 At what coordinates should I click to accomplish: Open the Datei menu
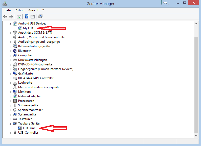pyautogui.click(x=8, y=10)
